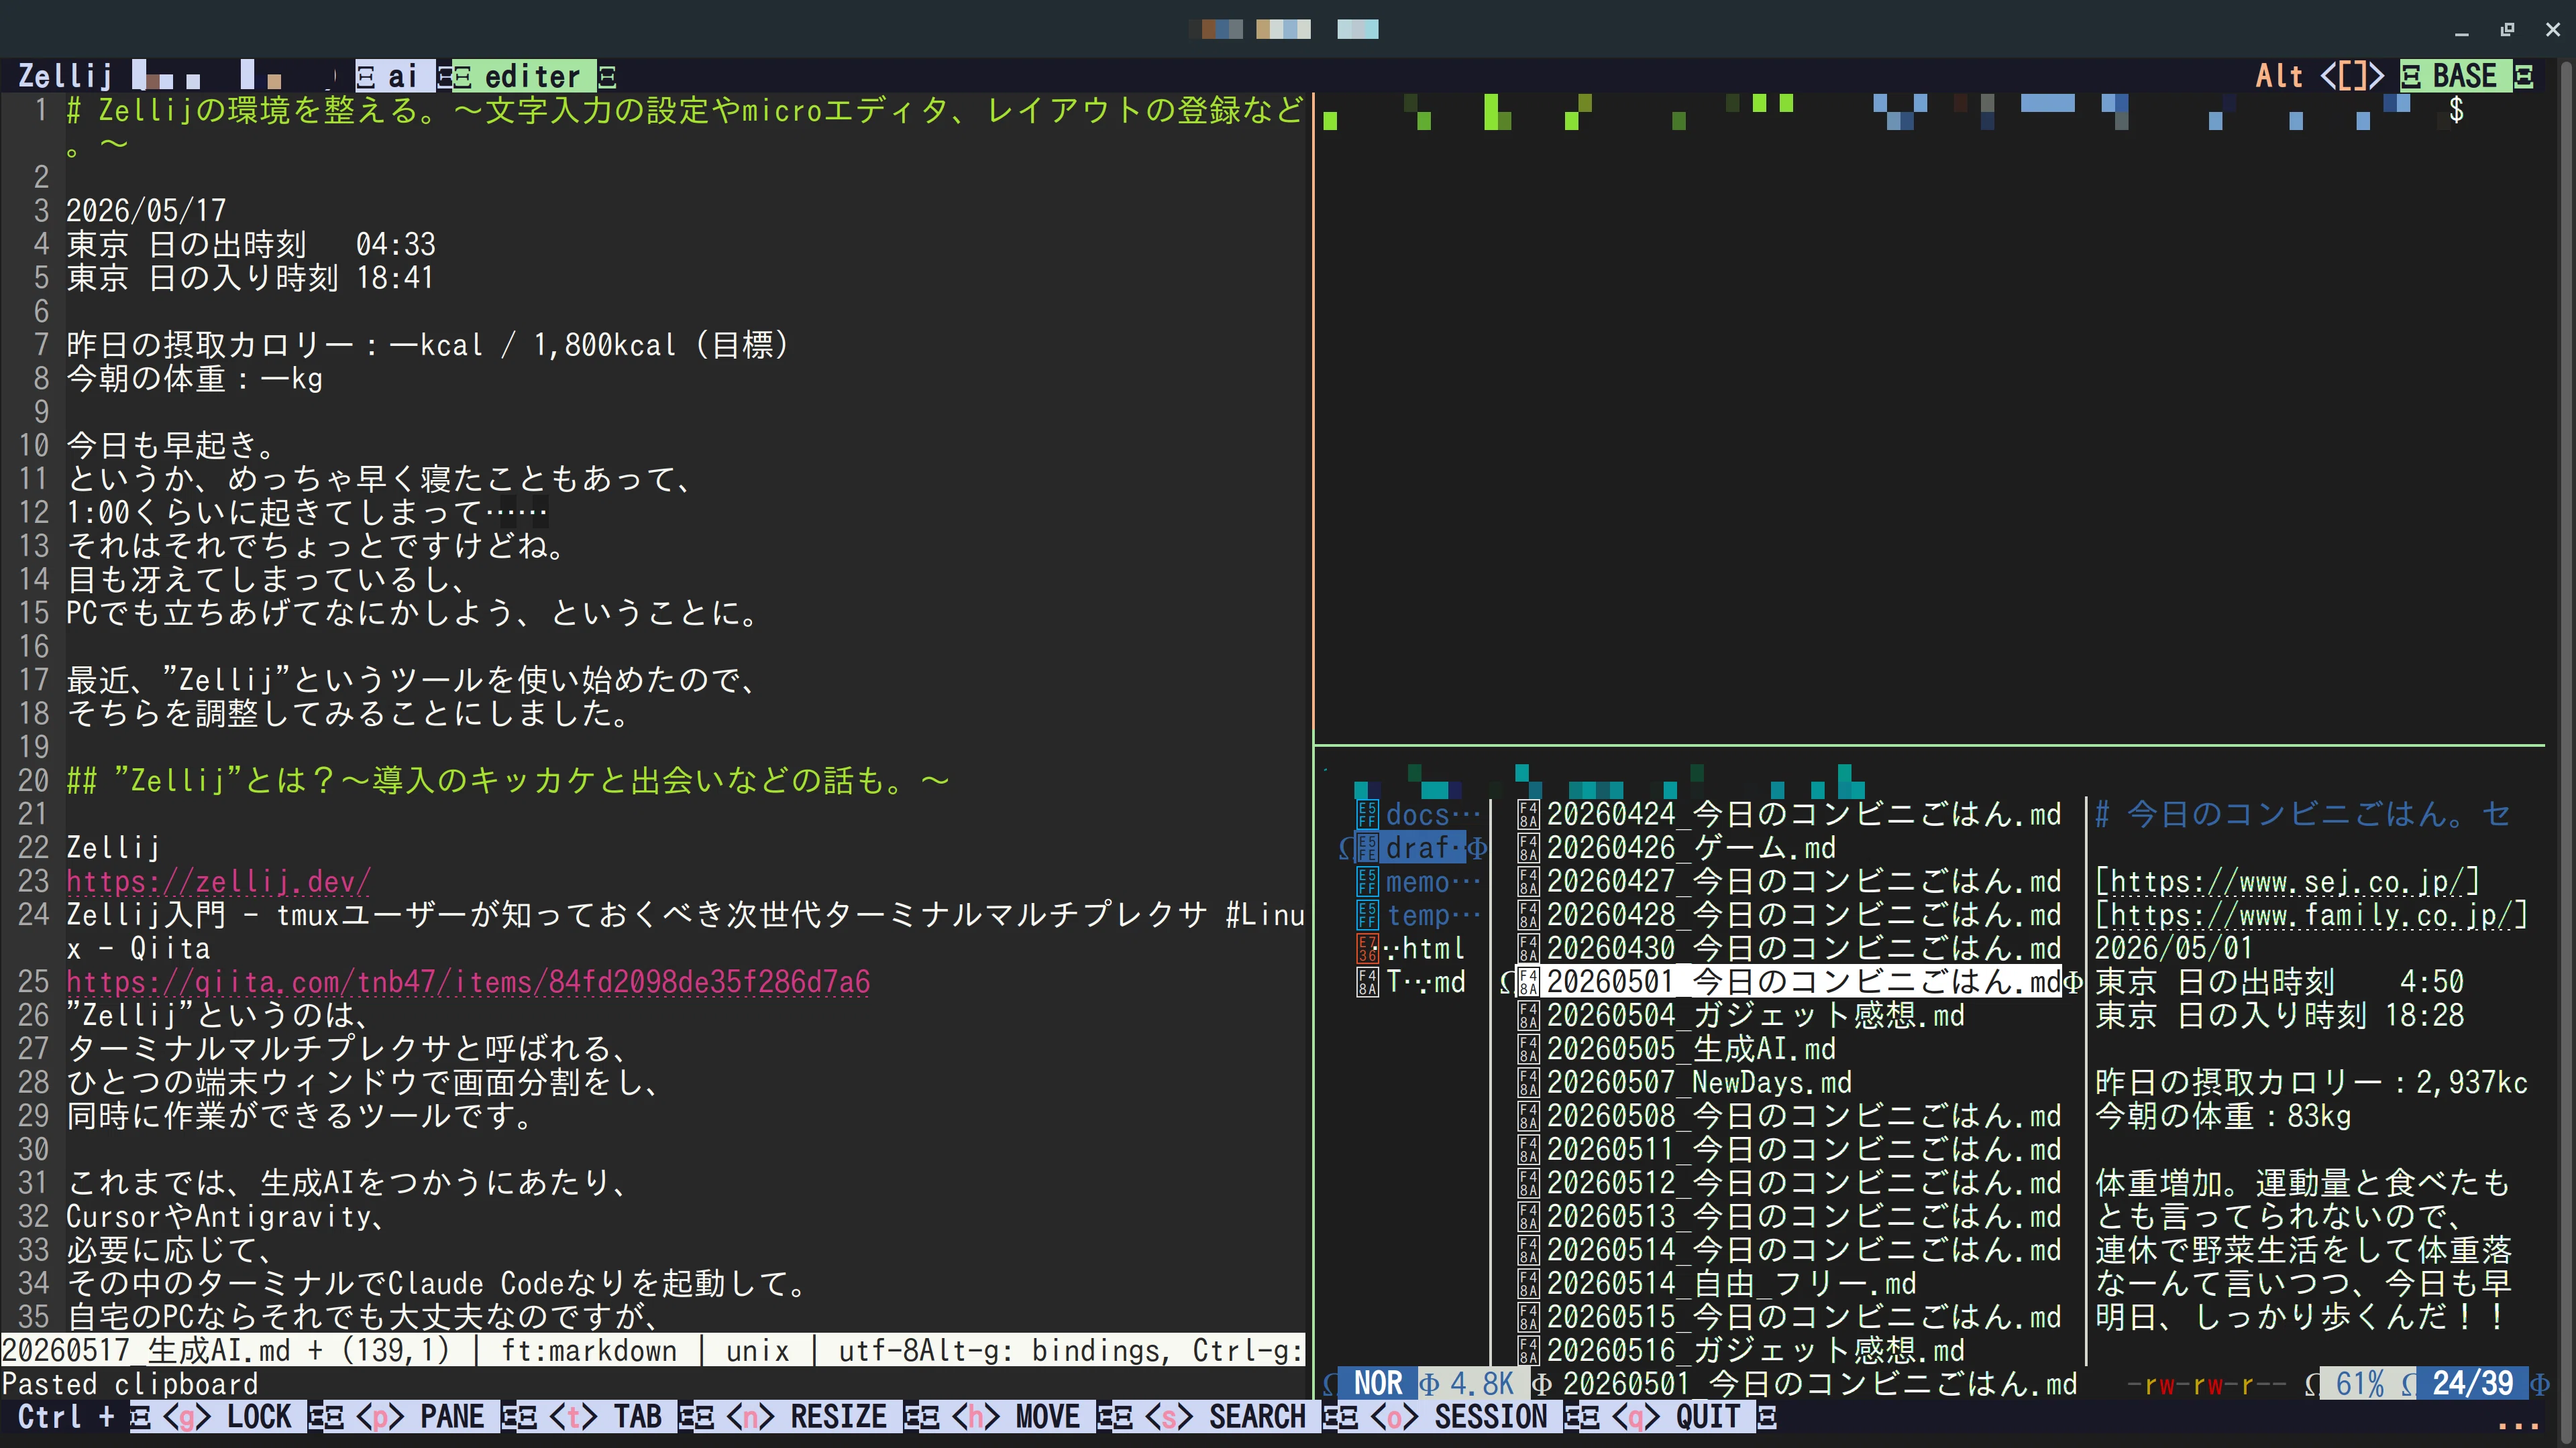2576x1448 pixels.
Task: Click the "Zellij" label in the tab bar
Action: pyautogui.click(x=66, y=76)
